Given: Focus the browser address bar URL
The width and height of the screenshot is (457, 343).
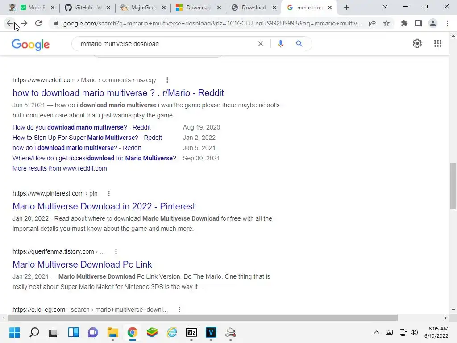Looking at the screenshot, I should [212, 23].
